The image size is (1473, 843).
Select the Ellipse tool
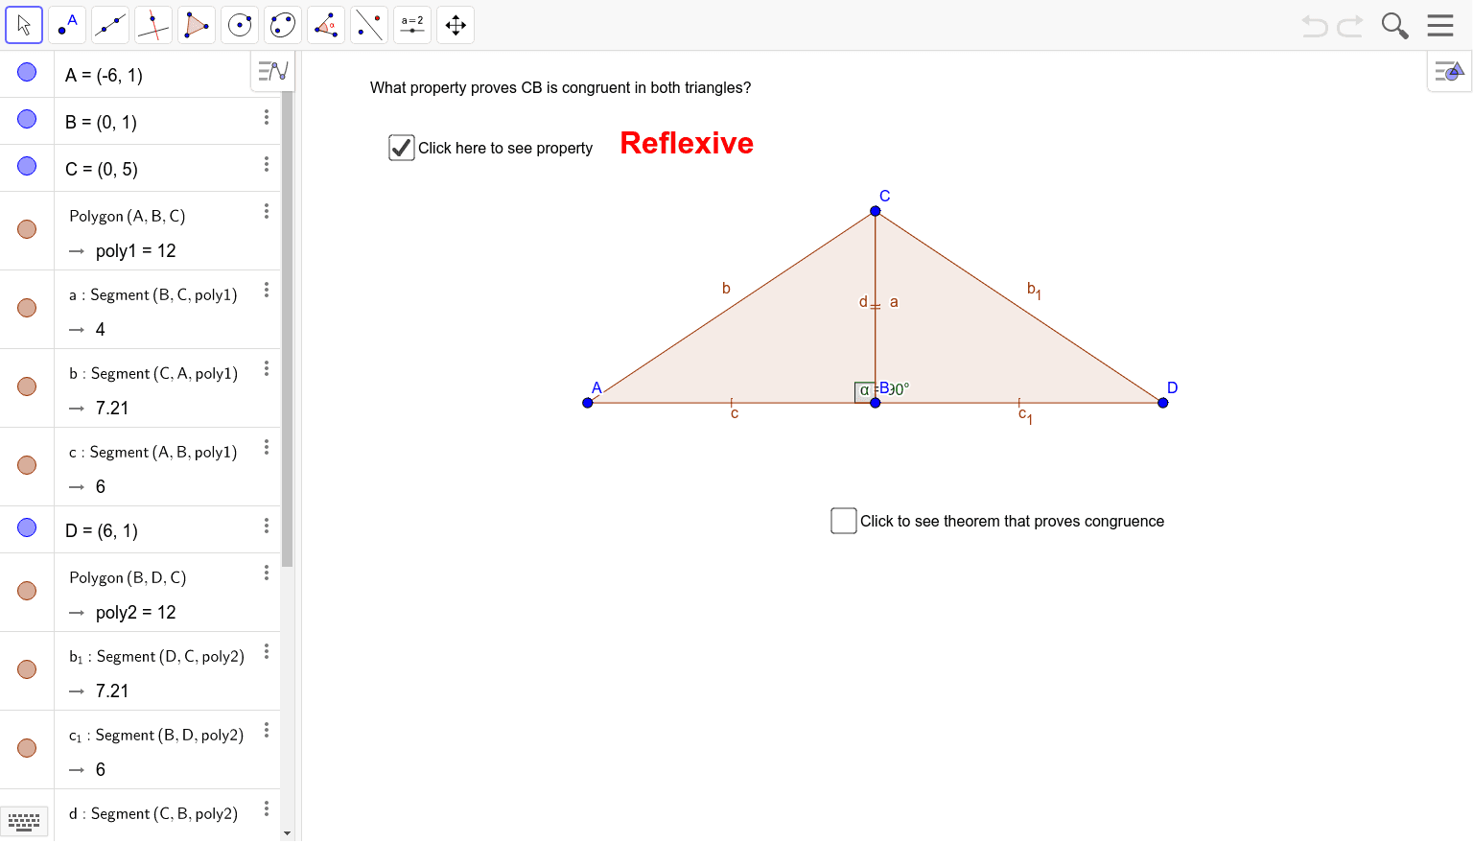(x=282, y=24)
